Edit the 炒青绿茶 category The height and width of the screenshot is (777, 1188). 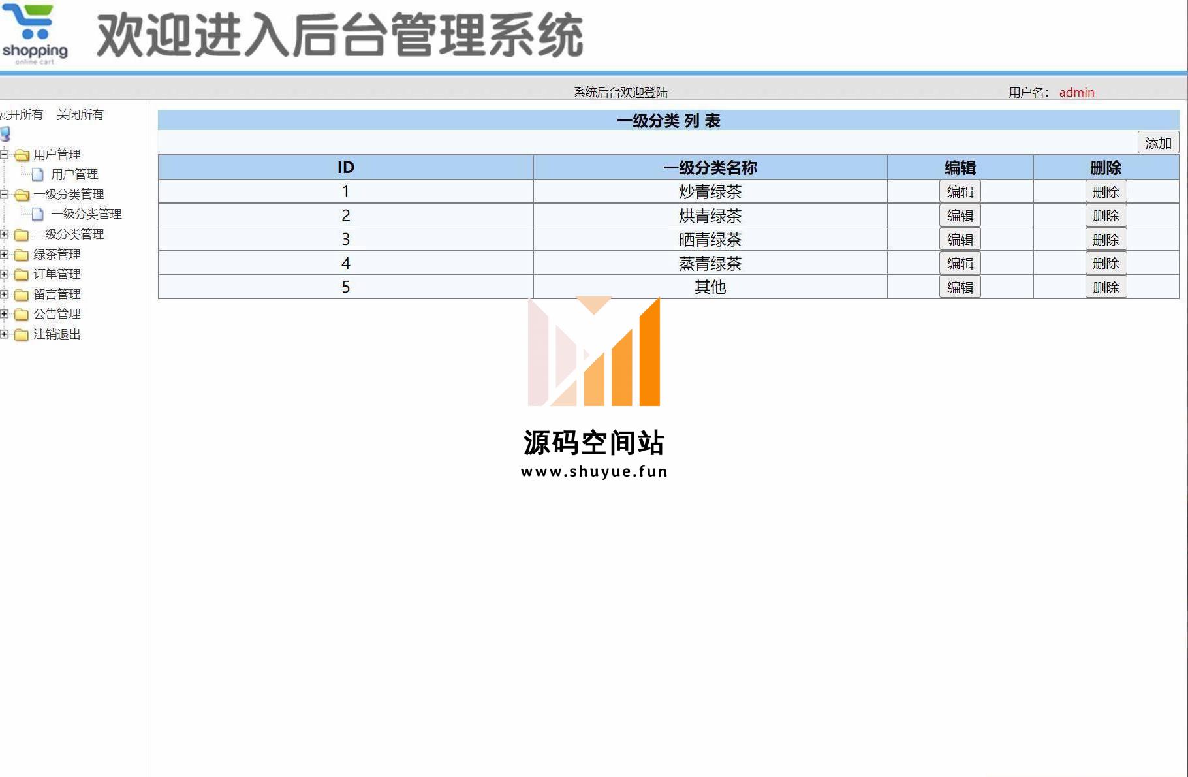coord(960,192)
